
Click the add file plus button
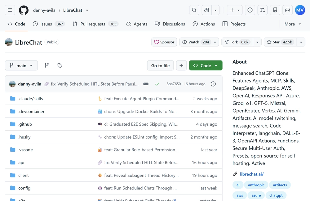[181, 65]
